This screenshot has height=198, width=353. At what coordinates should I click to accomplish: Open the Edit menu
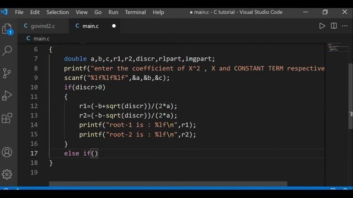35,12
